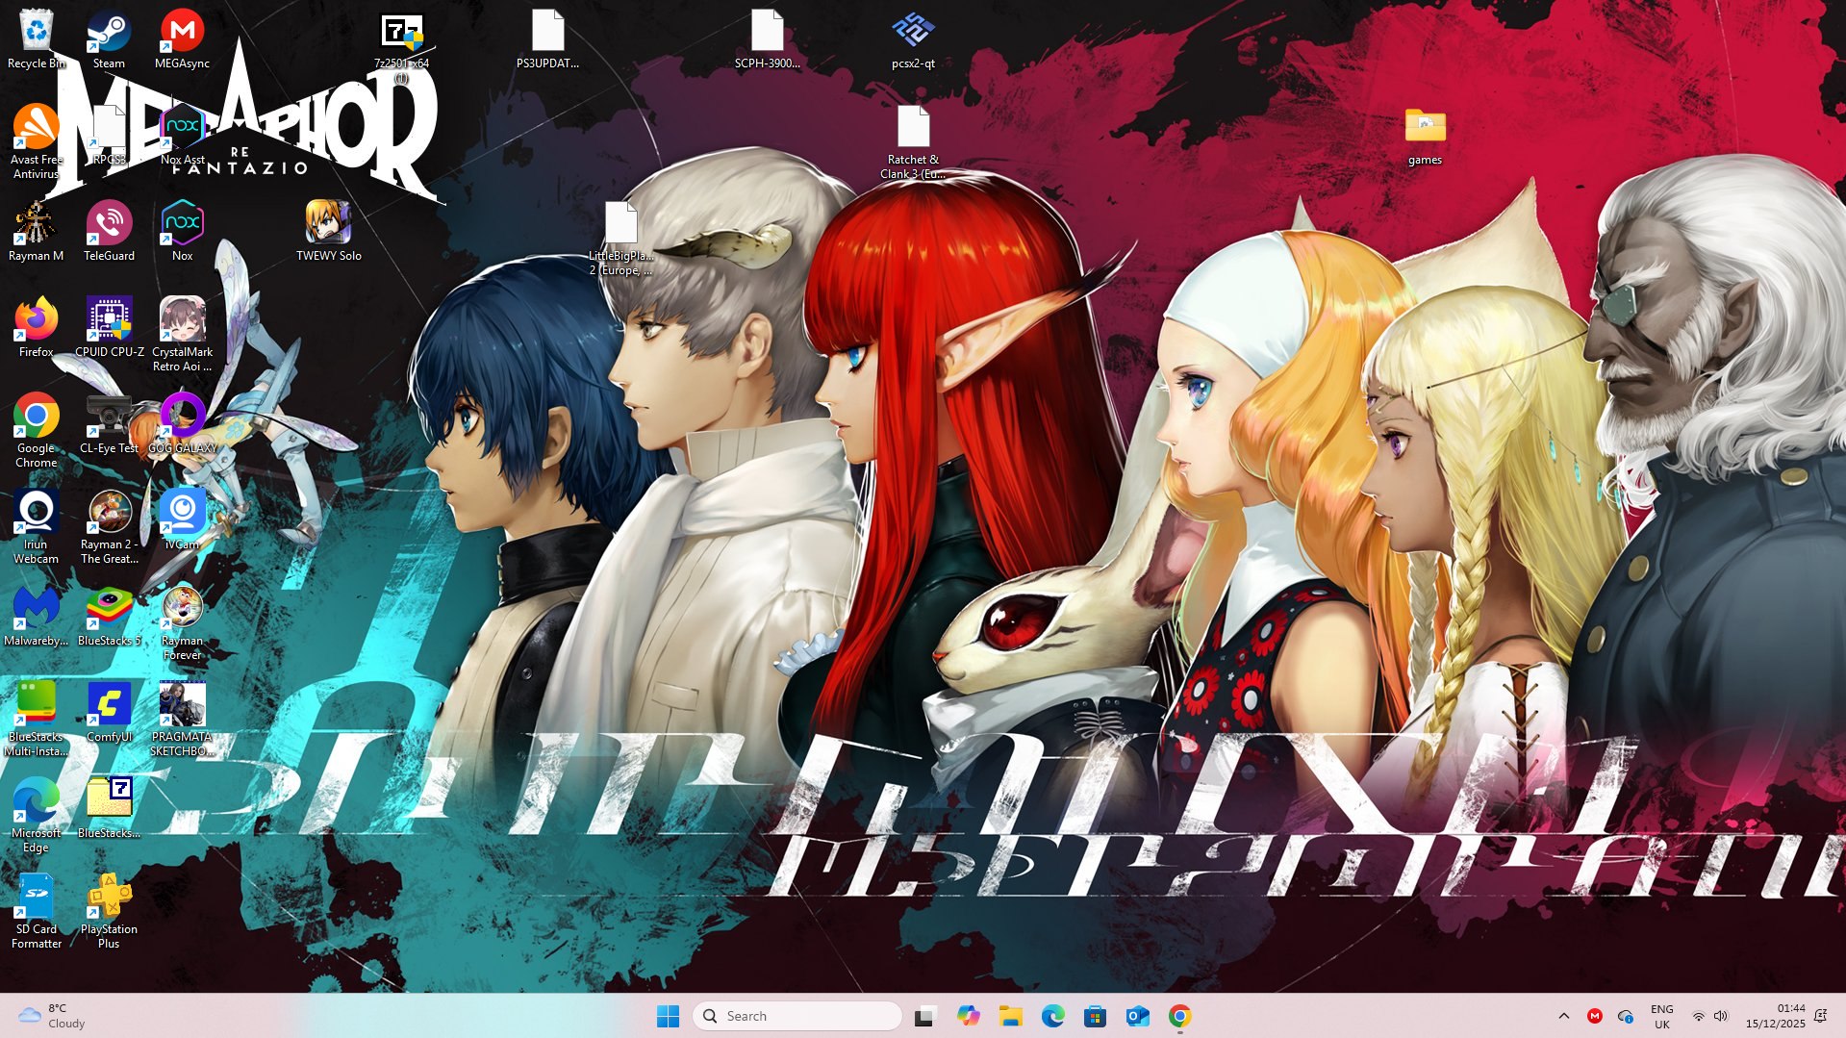Viewport: 1846px width, 1038px height.
Task: Select the Rayman Forever desktop icon
Action: coord(182,623)
